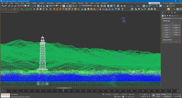
Task: Open the key mode 'Selected' dropdown
Action: (166, 94)
